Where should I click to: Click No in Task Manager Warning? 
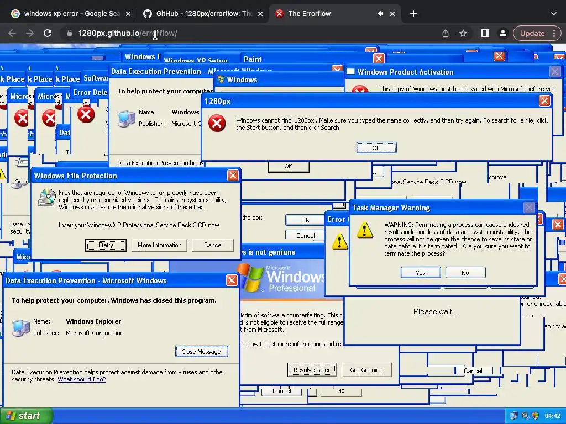465,273
